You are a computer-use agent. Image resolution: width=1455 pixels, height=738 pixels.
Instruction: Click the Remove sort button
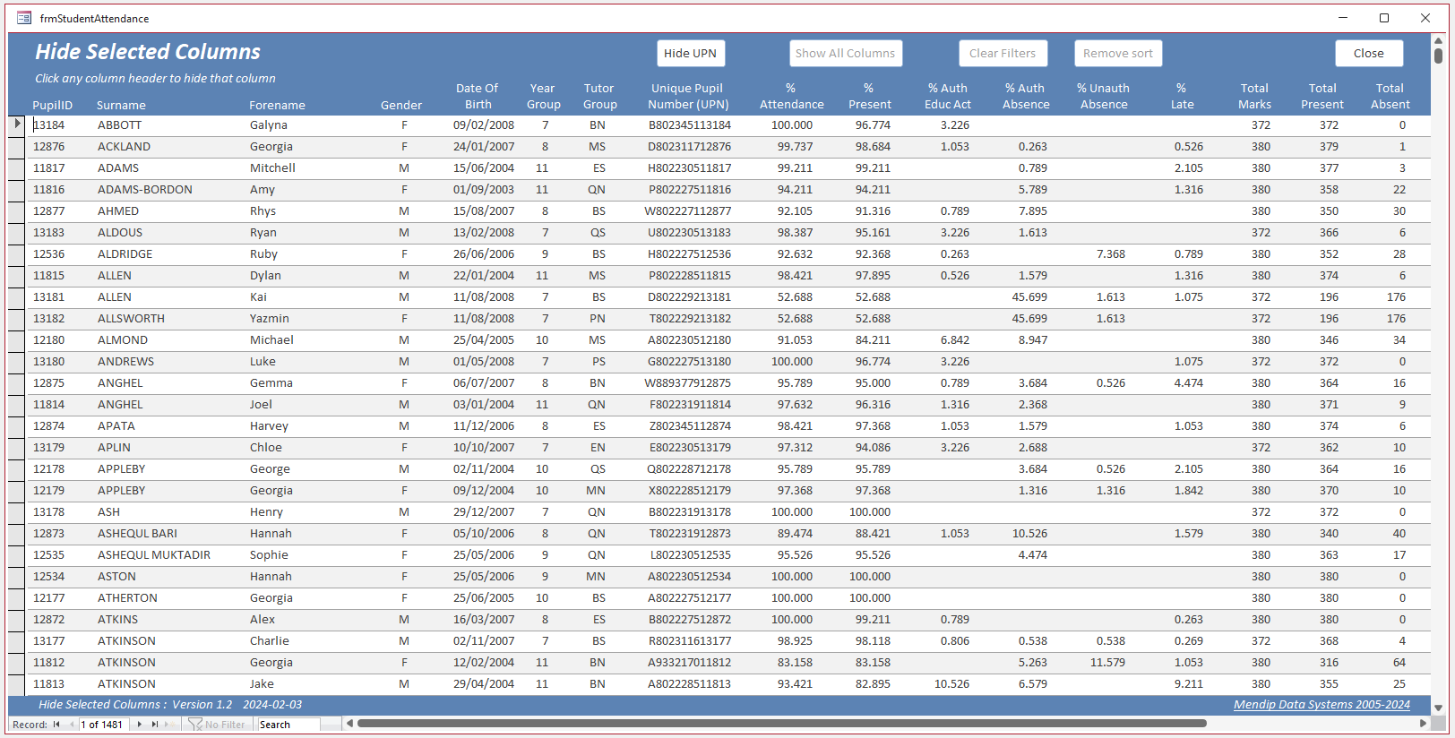tap(1118, 54)
